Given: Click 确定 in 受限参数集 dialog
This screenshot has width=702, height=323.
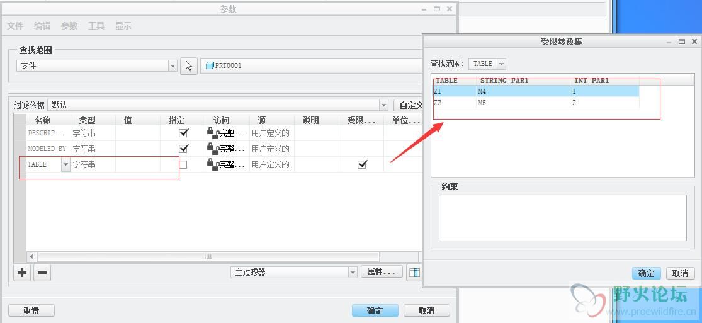Looking at the screenshot, I should [646, 273].
